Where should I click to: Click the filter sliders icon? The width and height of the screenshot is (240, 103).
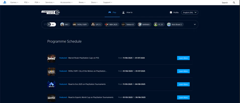45,24
